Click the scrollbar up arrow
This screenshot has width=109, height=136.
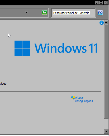point(106,22)
